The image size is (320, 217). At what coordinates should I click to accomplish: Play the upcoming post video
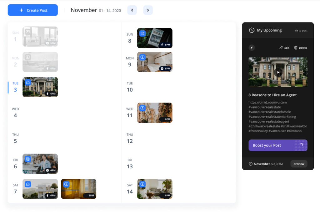pos(278,72)
